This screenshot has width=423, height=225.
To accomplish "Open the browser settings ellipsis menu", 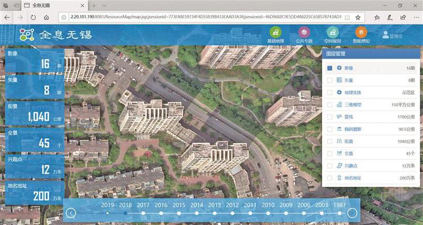I will click(x=416, y=17).
